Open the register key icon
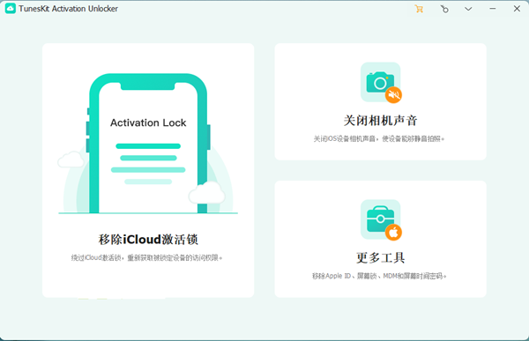The height and width of the screenshot is (341, 529). [444, 9]
